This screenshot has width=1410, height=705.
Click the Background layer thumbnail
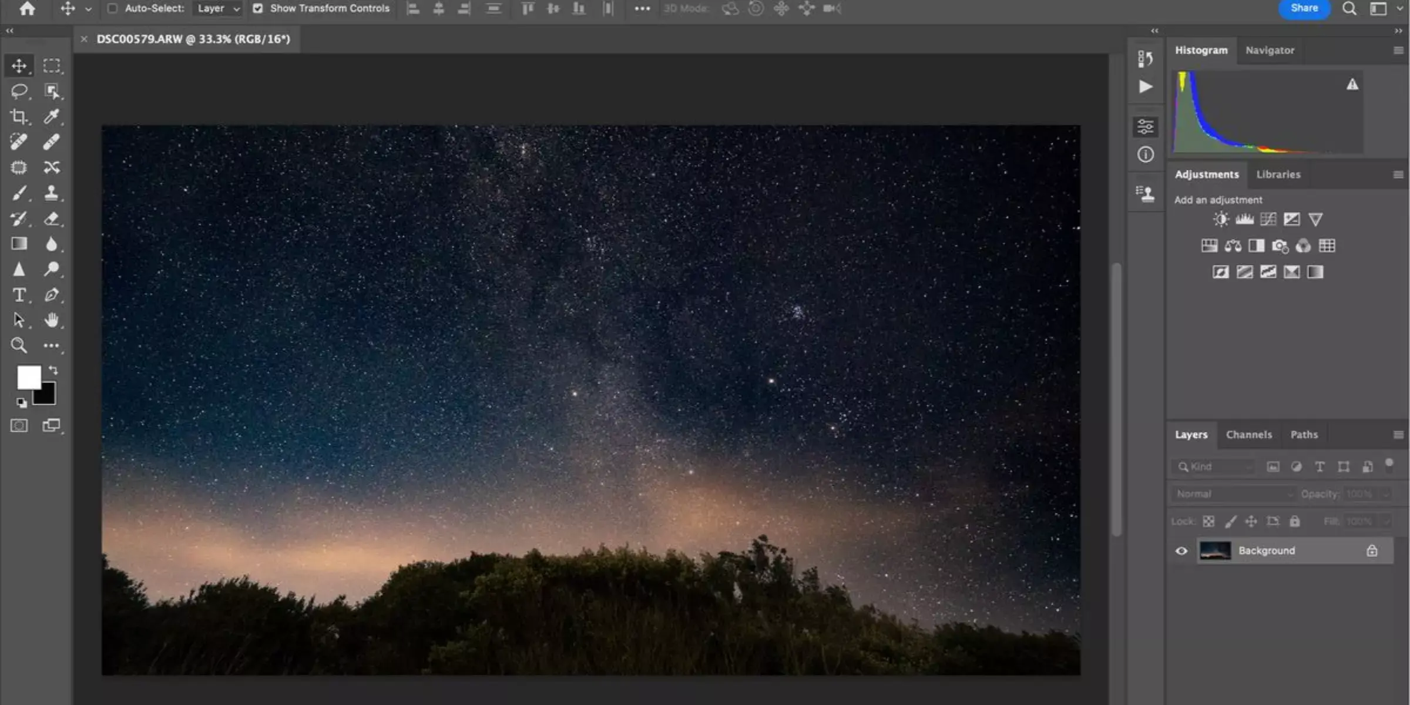[x=1215, y=549]
